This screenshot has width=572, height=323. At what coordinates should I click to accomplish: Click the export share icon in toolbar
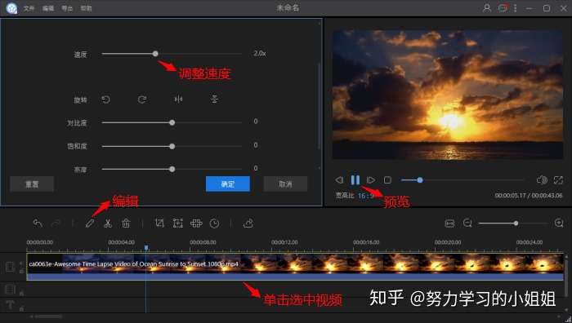pos(248,223)
